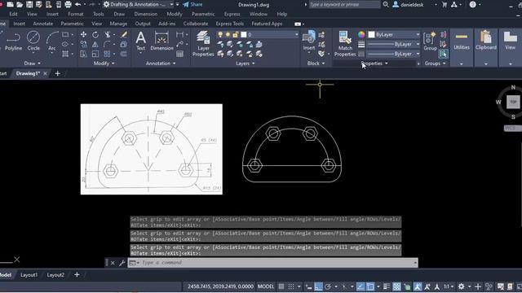Screen dimensions: 522x293
Task: Expand the Groups panel
Action: [435, 63]
